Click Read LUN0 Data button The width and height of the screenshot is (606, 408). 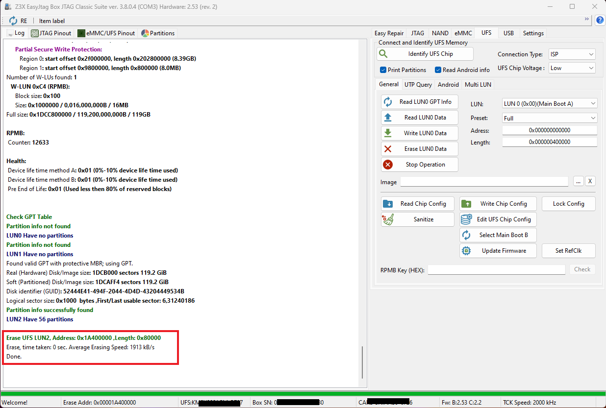pyautogui.click(x=420, y=118)
